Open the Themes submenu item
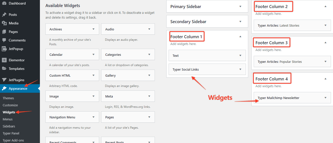 [x=8, y=98]
